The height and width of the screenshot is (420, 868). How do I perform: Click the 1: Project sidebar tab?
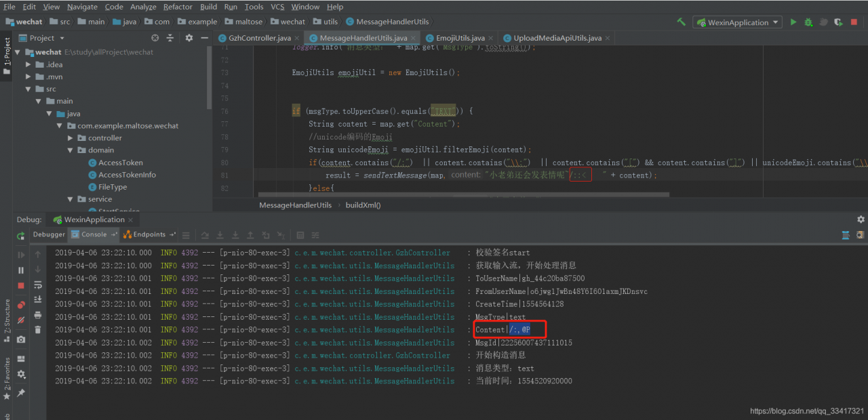tap(7, 56)
